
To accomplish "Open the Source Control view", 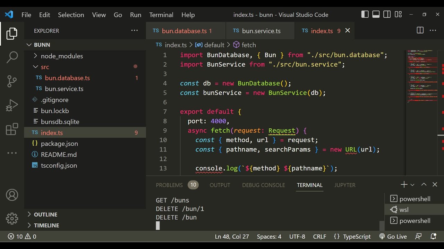I will [x=12, y=81].
